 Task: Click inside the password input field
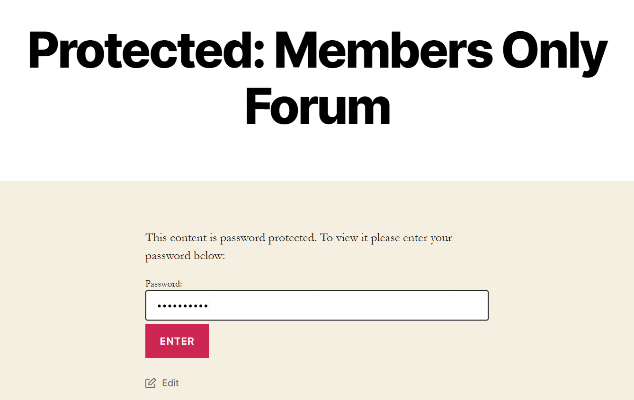click(x=317, y=305)
